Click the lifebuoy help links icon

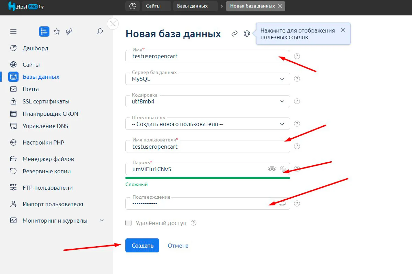(247, 34)
